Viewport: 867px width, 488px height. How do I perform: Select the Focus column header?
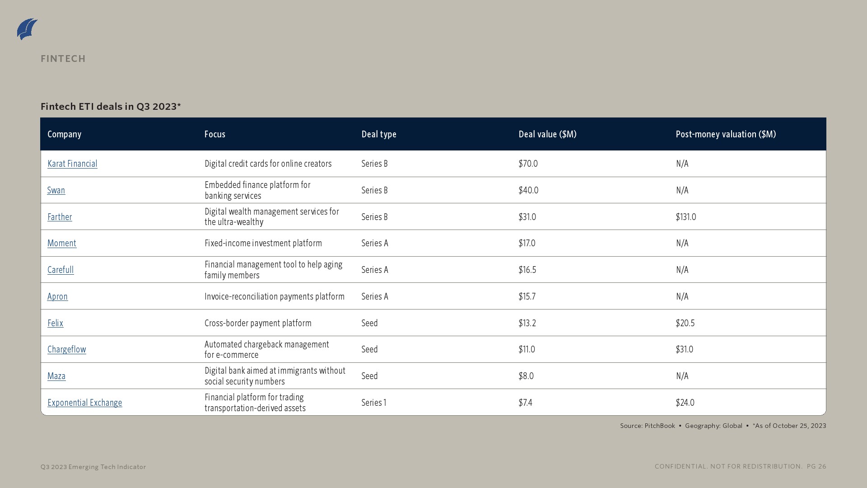[214, 134]
